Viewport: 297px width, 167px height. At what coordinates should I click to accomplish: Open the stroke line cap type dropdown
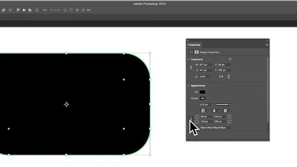click(216, 111)
